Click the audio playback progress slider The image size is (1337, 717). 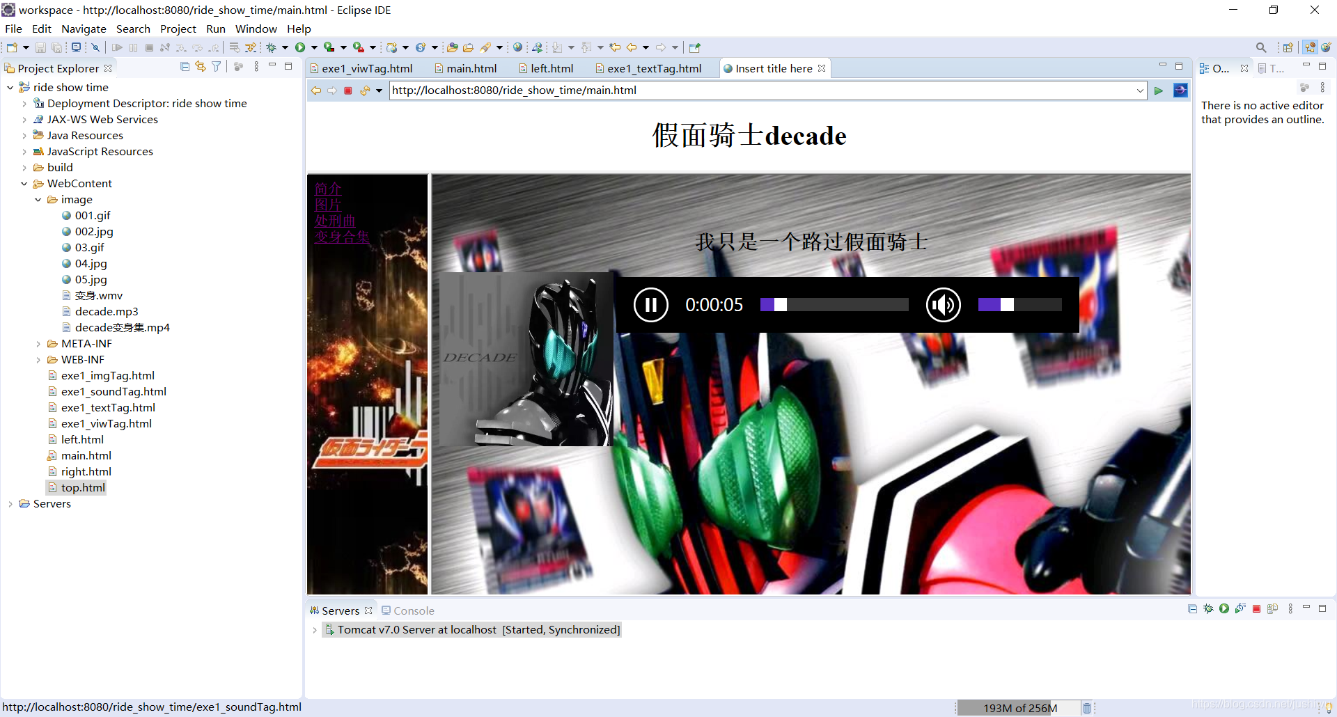click(x=834, y=305)
